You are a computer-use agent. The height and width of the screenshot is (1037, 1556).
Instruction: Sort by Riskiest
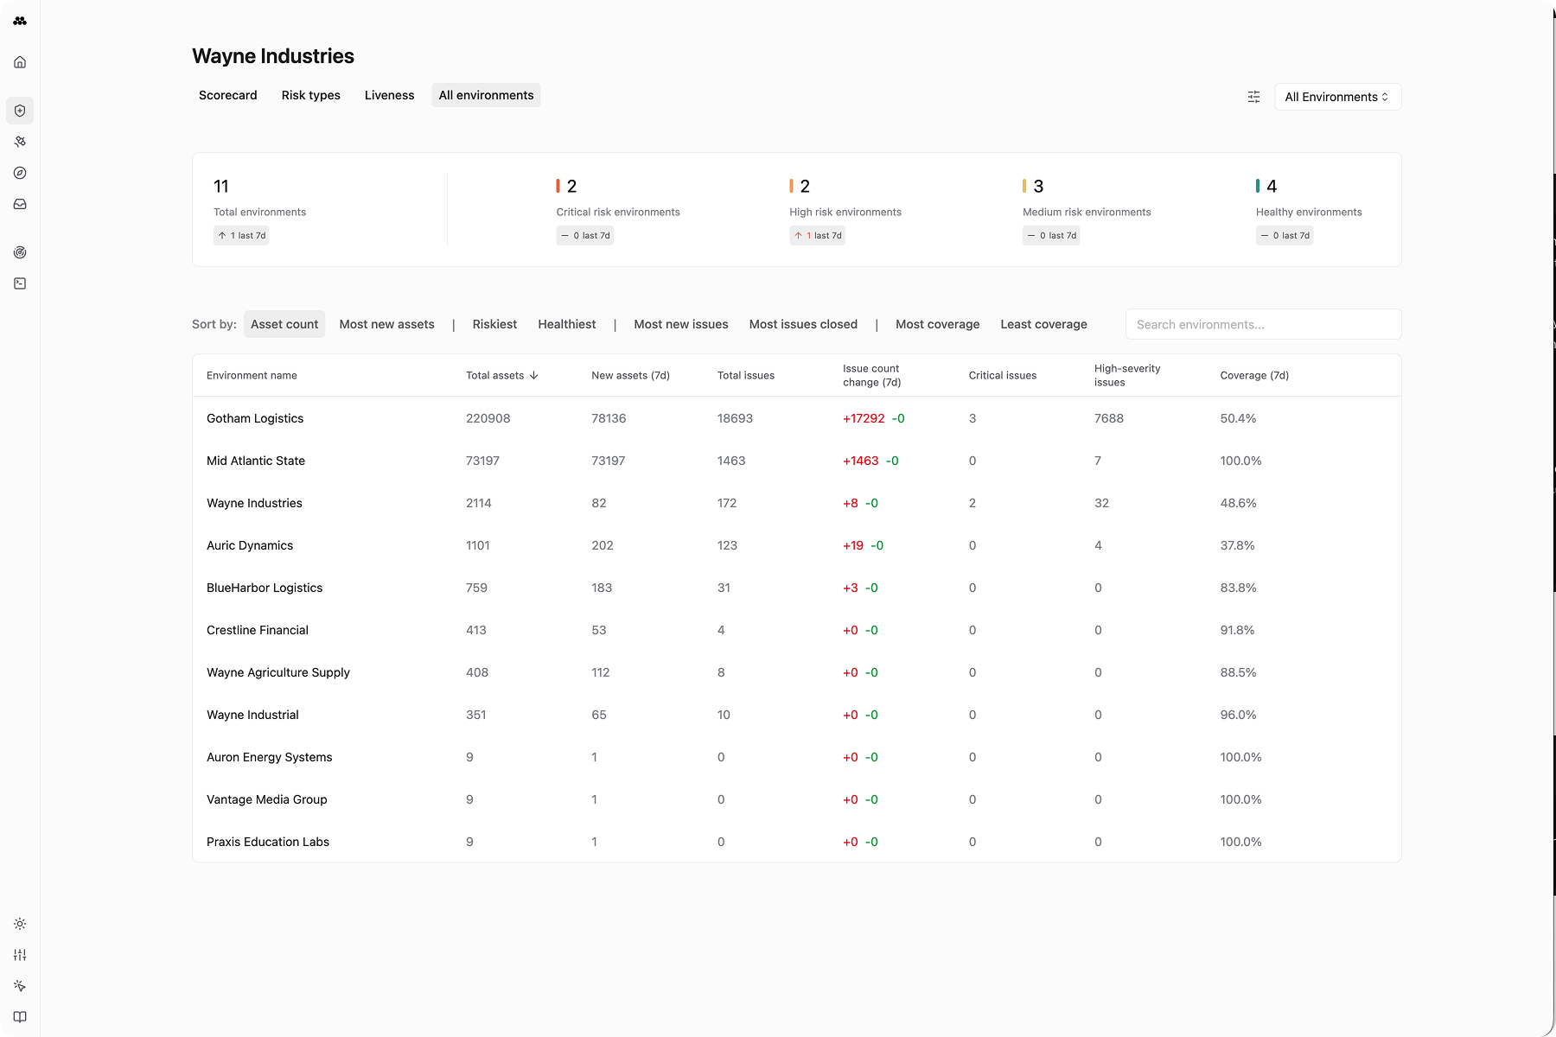[494, 324]
